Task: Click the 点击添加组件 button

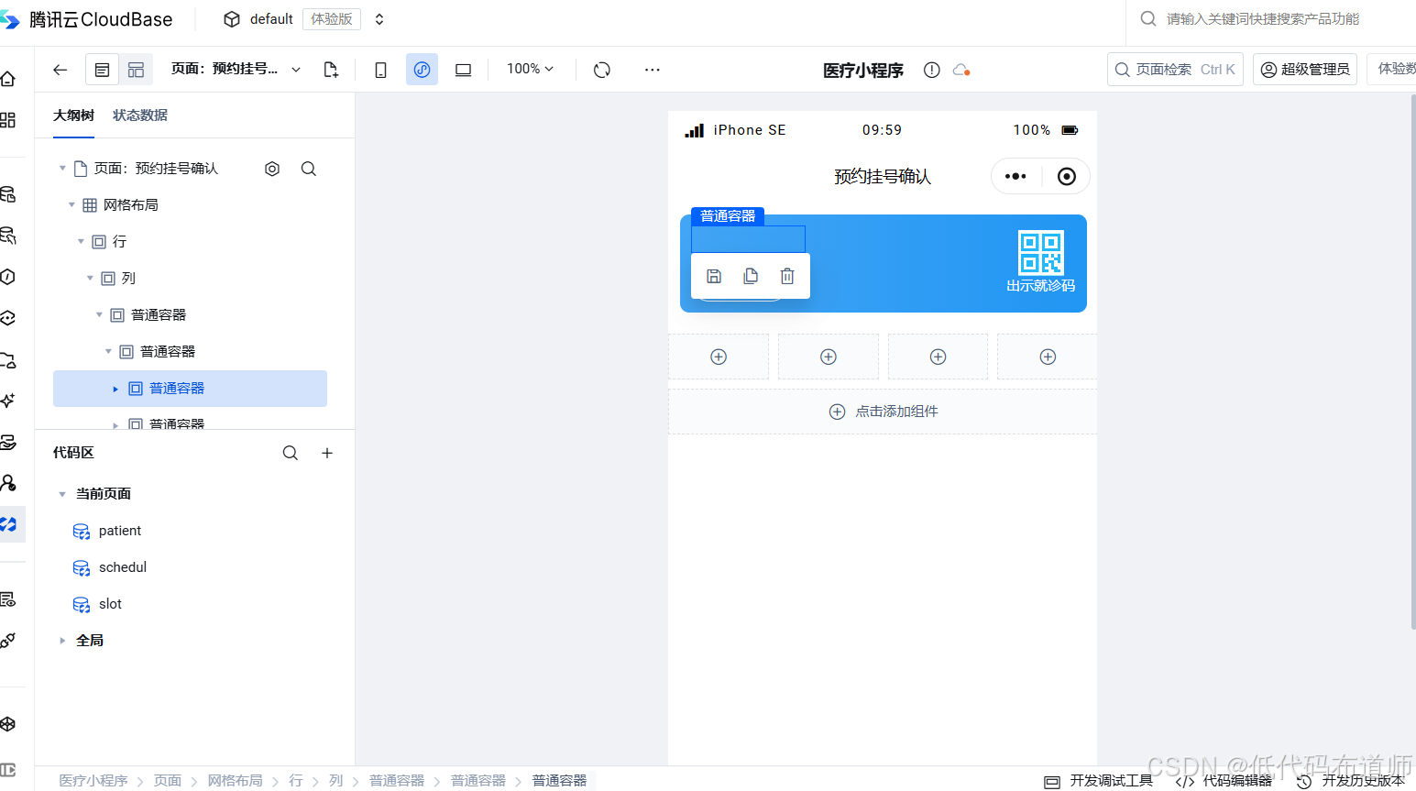Action: coord(883,411)
